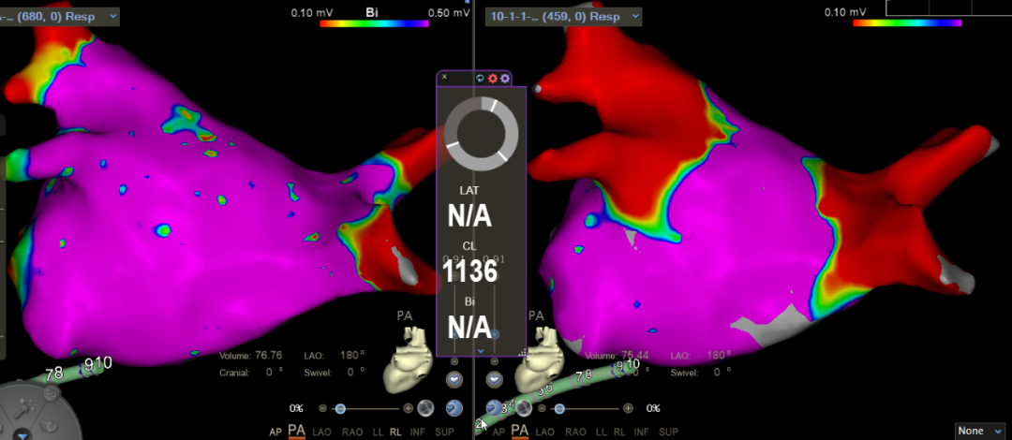1012x440 pixels.
Task: Click the right map glass sphere icon
Action: pos(523,408)
